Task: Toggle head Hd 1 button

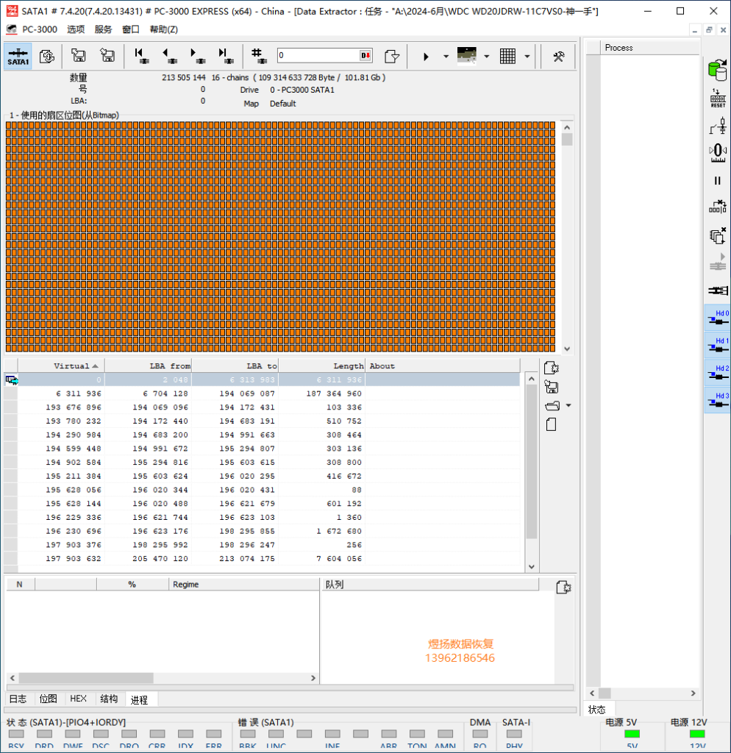Action: [x=718, y=346]
